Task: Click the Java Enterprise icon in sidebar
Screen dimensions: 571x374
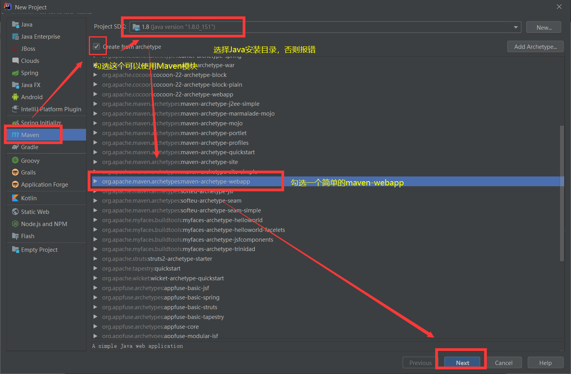Action: click(15, 37)
